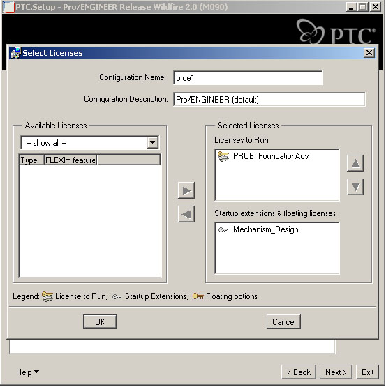
Task: Click the OK button
Action: [100, 322]
